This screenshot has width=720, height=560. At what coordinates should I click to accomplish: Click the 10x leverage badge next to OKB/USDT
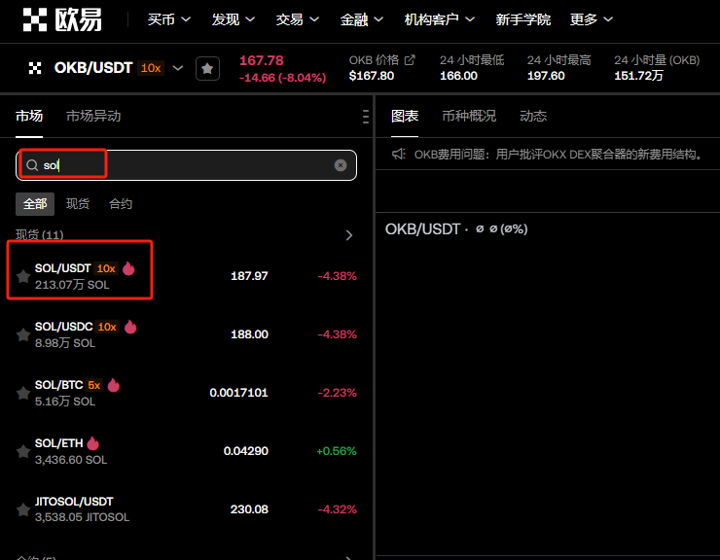click(151, 68)
